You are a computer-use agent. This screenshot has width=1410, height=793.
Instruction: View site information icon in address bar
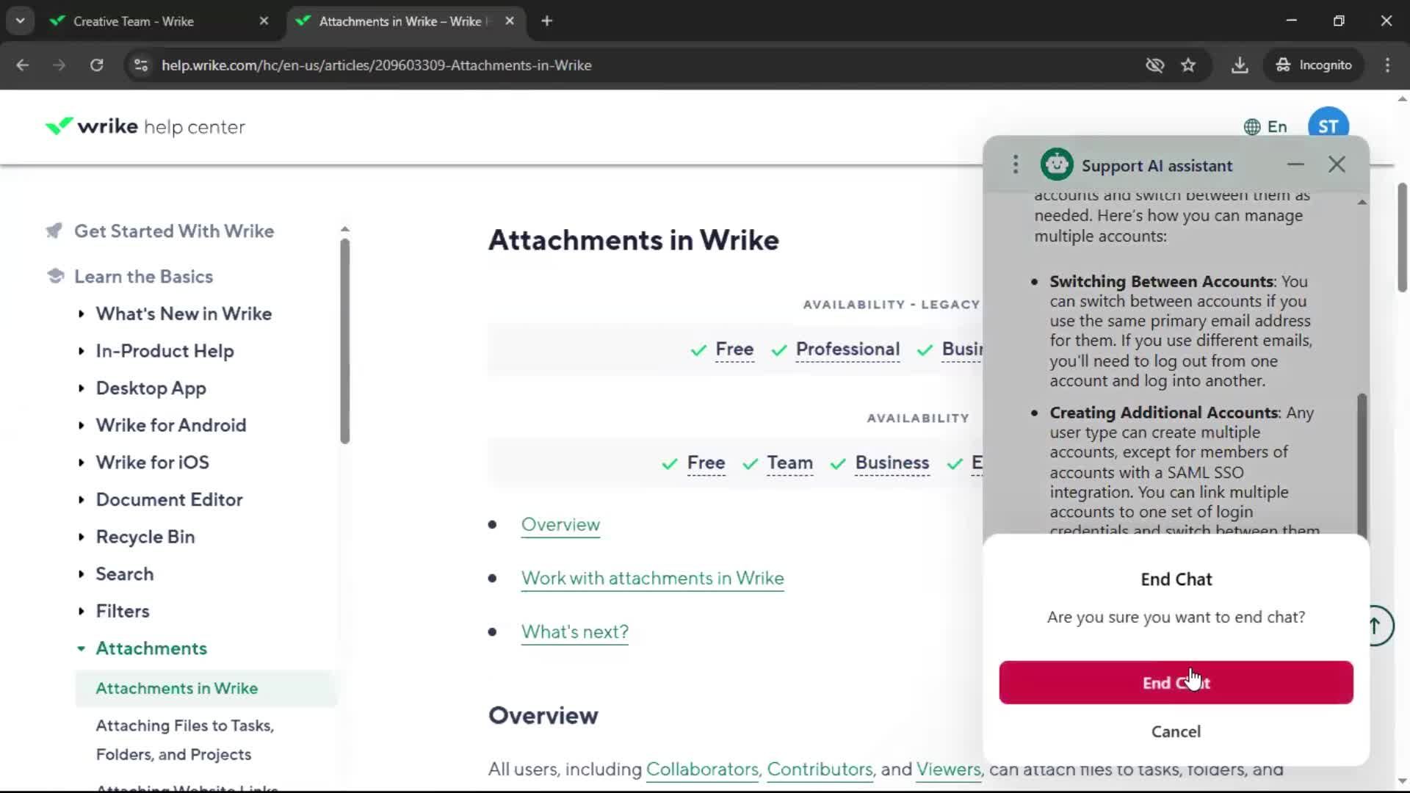(x=141, y=65)
